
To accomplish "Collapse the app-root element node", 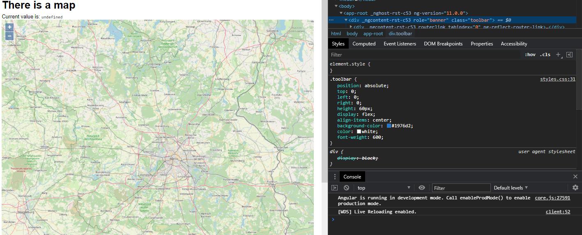I will [x=341, y=13].
